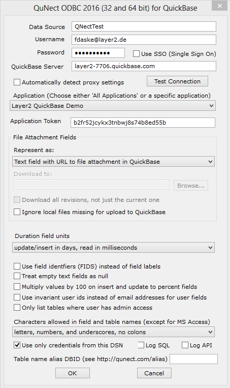Image resolution: width=230 pixels, height=388 pixels.
Task: Open the Duration field units dropdown
Action: (x=113, y=248)
